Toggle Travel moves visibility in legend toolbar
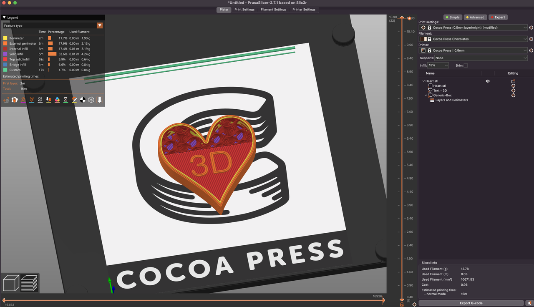This screenshot has height=307, width=534. tap(6, 100)
